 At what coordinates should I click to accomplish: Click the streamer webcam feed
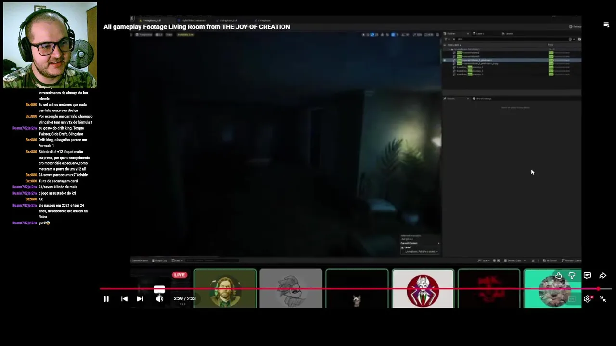point(50,45)
